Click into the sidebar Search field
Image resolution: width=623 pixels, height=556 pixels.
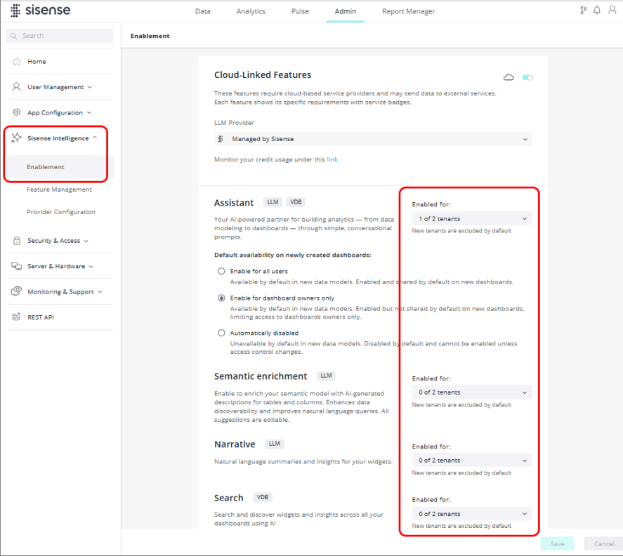[59, 36]
